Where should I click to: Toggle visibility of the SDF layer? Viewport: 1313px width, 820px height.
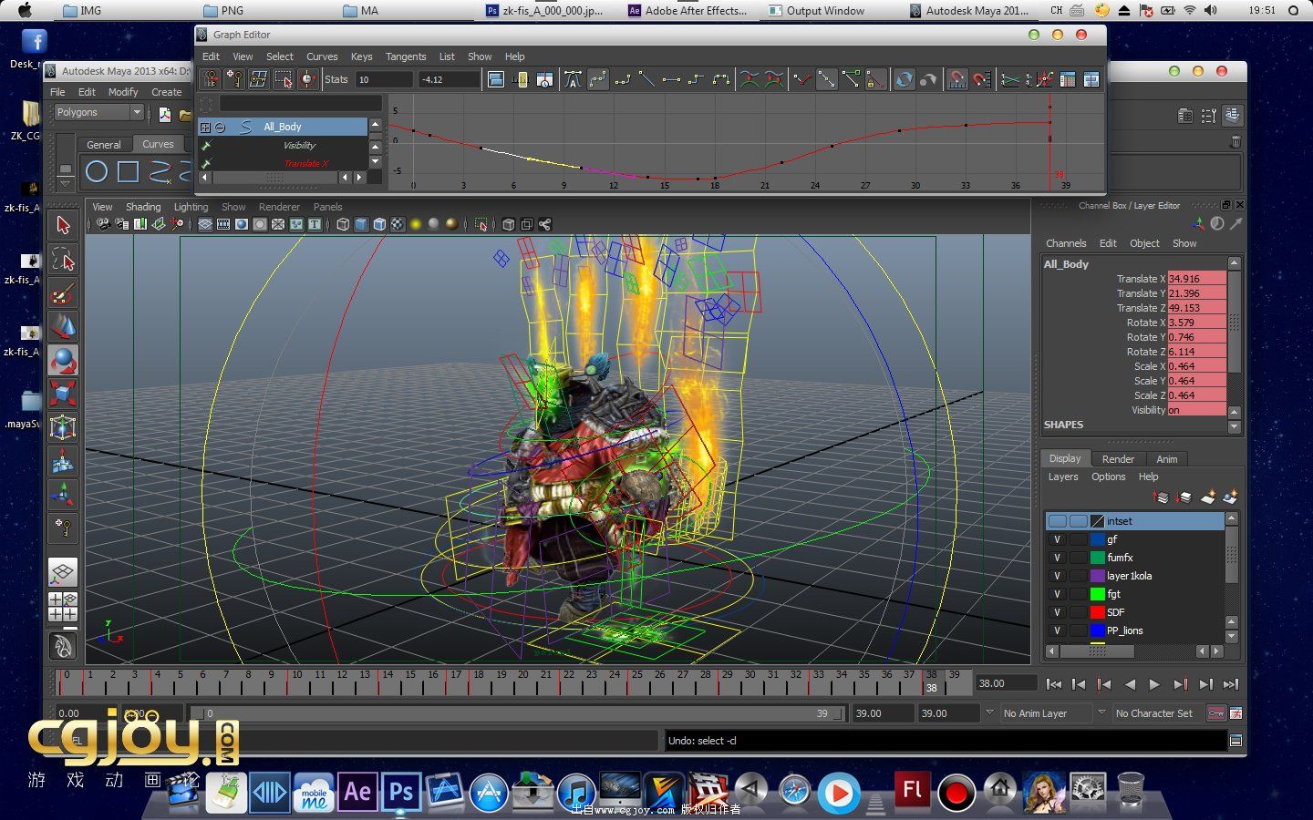point(1057,612)
